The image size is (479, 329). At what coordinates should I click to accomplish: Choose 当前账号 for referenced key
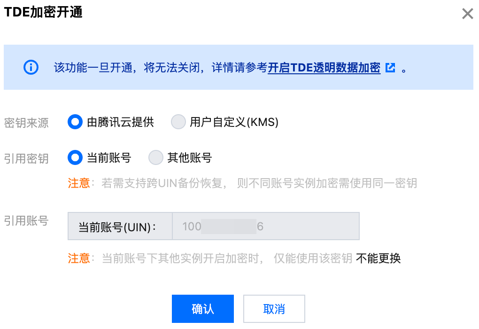[75, 157]
